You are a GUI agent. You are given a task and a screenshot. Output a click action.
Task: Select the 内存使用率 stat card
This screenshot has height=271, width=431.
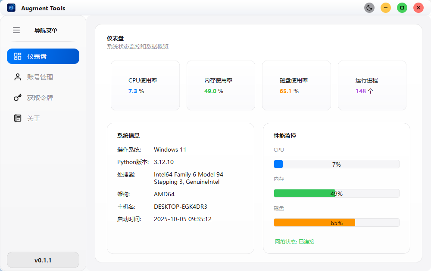tap(221, 85)
